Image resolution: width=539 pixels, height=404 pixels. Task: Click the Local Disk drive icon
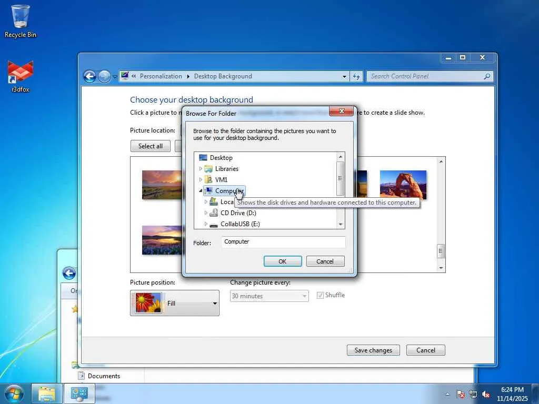214,201
